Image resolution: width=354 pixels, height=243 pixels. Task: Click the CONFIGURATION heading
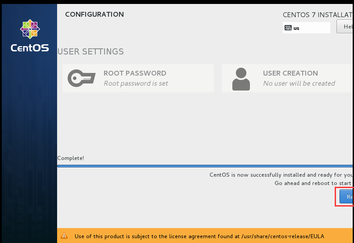(x=94, y=15)
